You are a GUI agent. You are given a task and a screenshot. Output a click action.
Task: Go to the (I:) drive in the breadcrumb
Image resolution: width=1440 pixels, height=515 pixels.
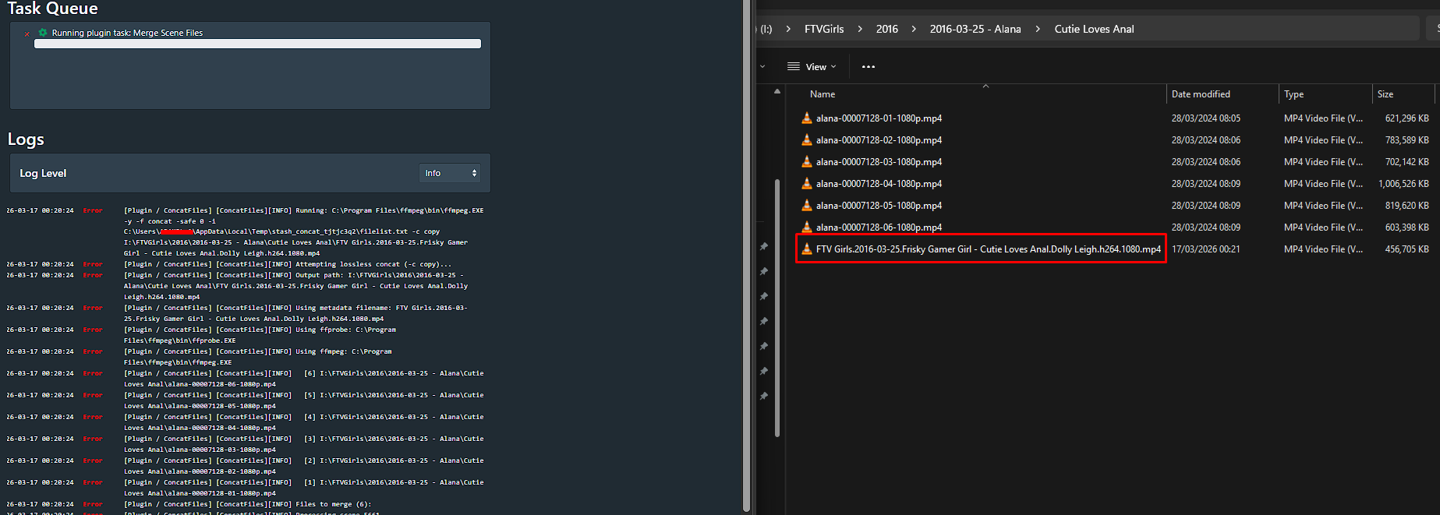click(x=766, y=29)
